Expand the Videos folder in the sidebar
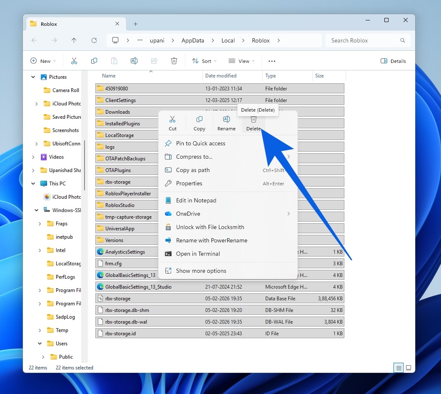 point(33,157)
